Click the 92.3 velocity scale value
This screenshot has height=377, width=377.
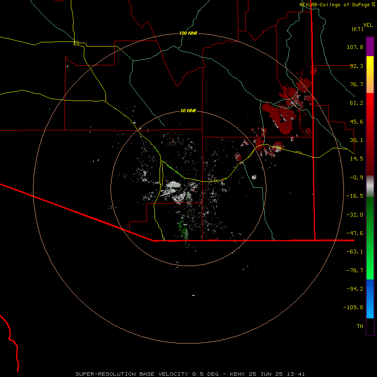(x=356, y=66)
